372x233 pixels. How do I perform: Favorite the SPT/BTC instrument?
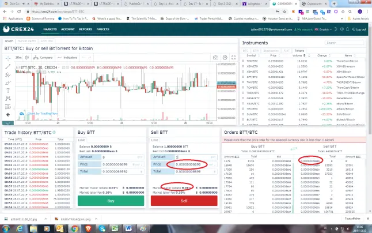(243, 77)
